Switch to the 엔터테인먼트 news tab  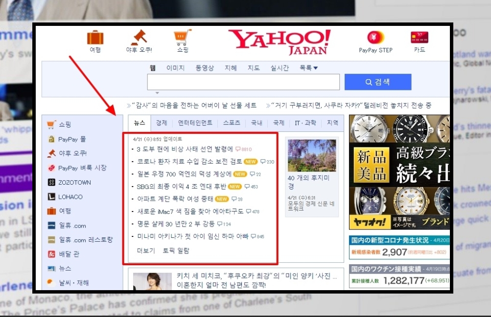(x=195, y=123)
